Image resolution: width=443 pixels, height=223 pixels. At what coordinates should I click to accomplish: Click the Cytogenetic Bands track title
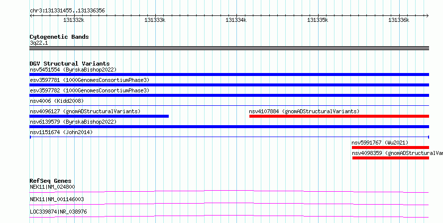coord(59,37)
